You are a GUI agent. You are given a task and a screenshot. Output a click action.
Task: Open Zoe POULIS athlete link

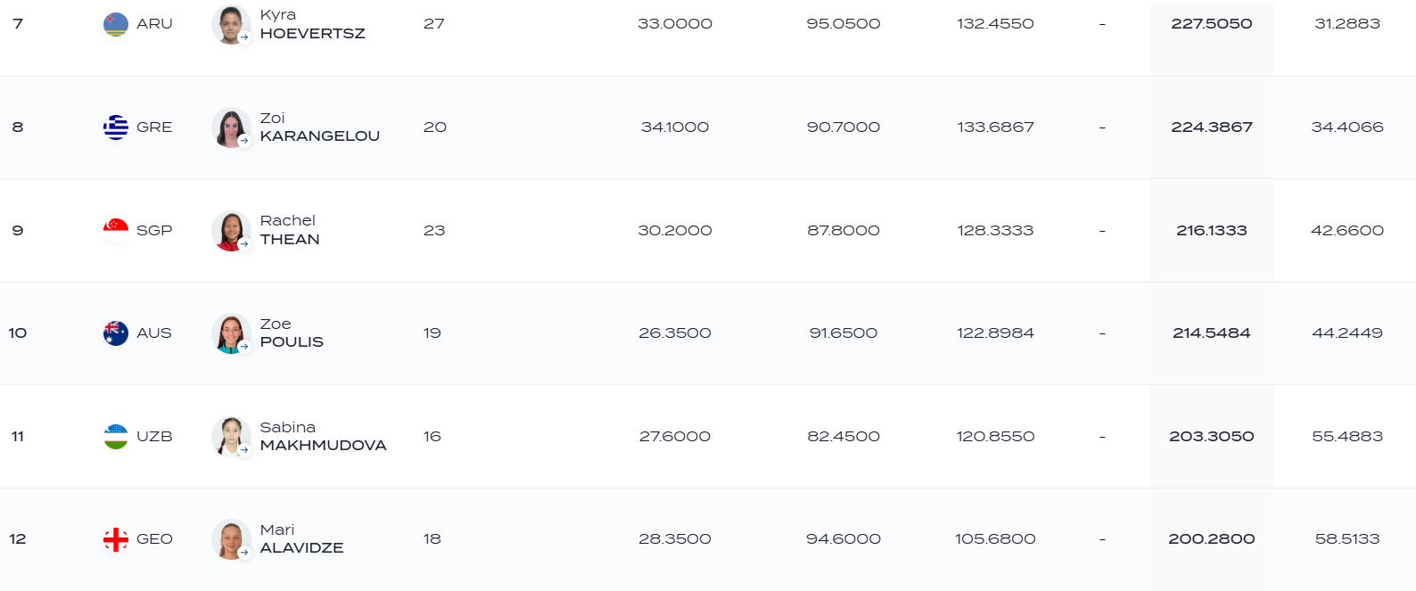[x=292, y=333]
